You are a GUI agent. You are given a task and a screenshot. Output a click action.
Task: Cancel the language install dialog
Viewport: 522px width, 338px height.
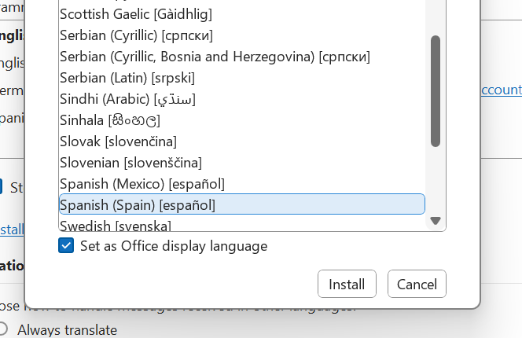(x=417, y=284)
